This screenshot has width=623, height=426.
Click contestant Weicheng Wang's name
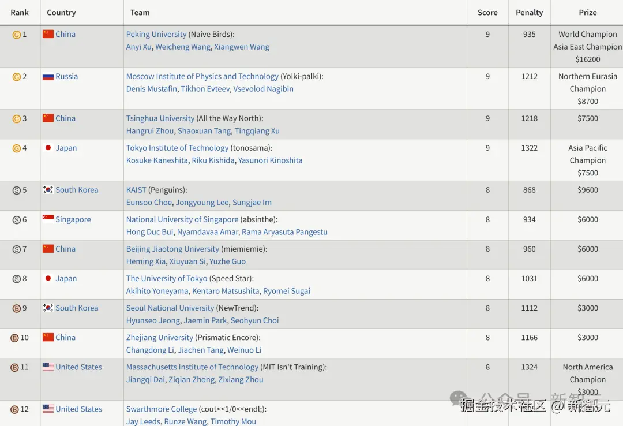[183, 47]
